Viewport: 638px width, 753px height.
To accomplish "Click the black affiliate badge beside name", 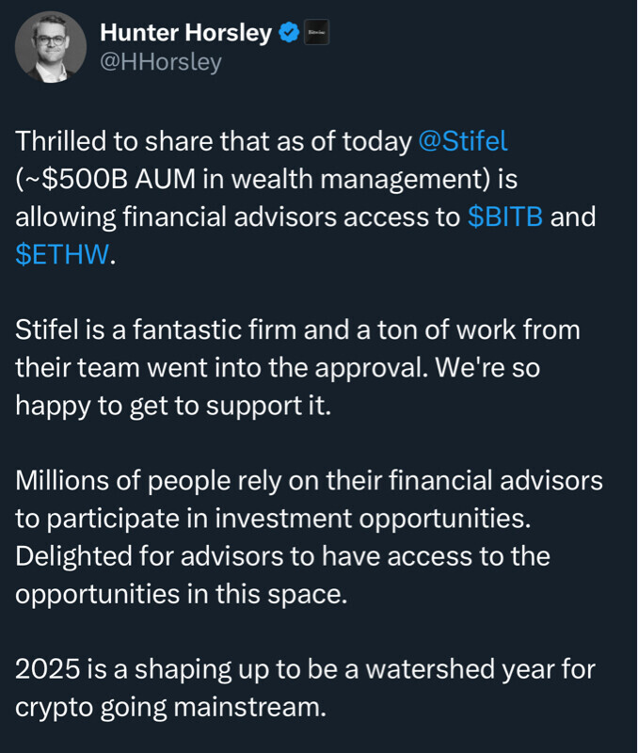I will click(315, 33).
